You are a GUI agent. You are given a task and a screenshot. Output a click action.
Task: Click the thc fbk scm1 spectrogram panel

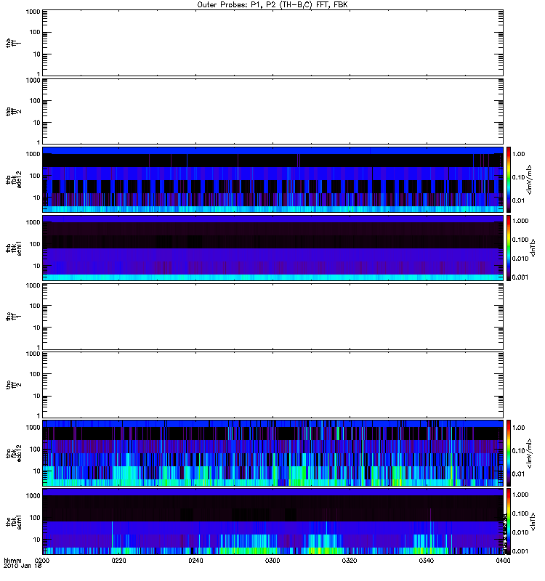click(x=272, y=521)
